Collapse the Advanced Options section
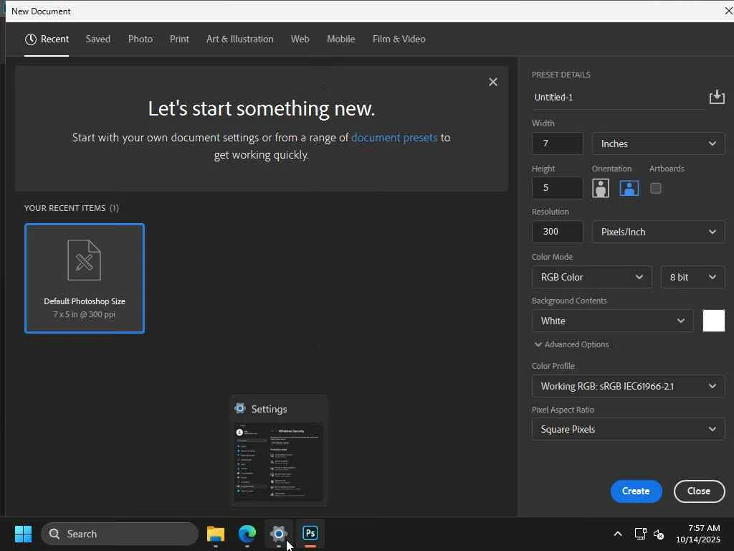 [x=571, y=344]
